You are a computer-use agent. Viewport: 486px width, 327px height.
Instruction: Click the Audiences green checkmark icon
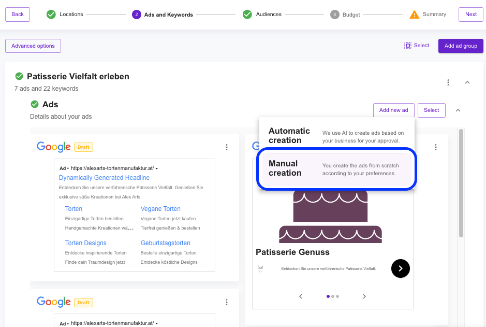(x=247, y=15)
